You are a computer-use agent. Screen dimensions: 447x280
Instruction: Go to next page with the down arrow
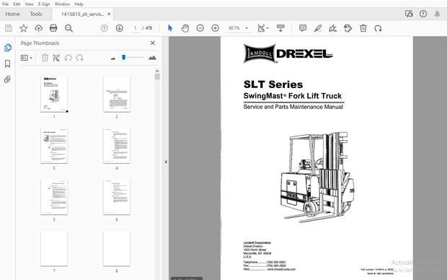[x=120, y=28]
